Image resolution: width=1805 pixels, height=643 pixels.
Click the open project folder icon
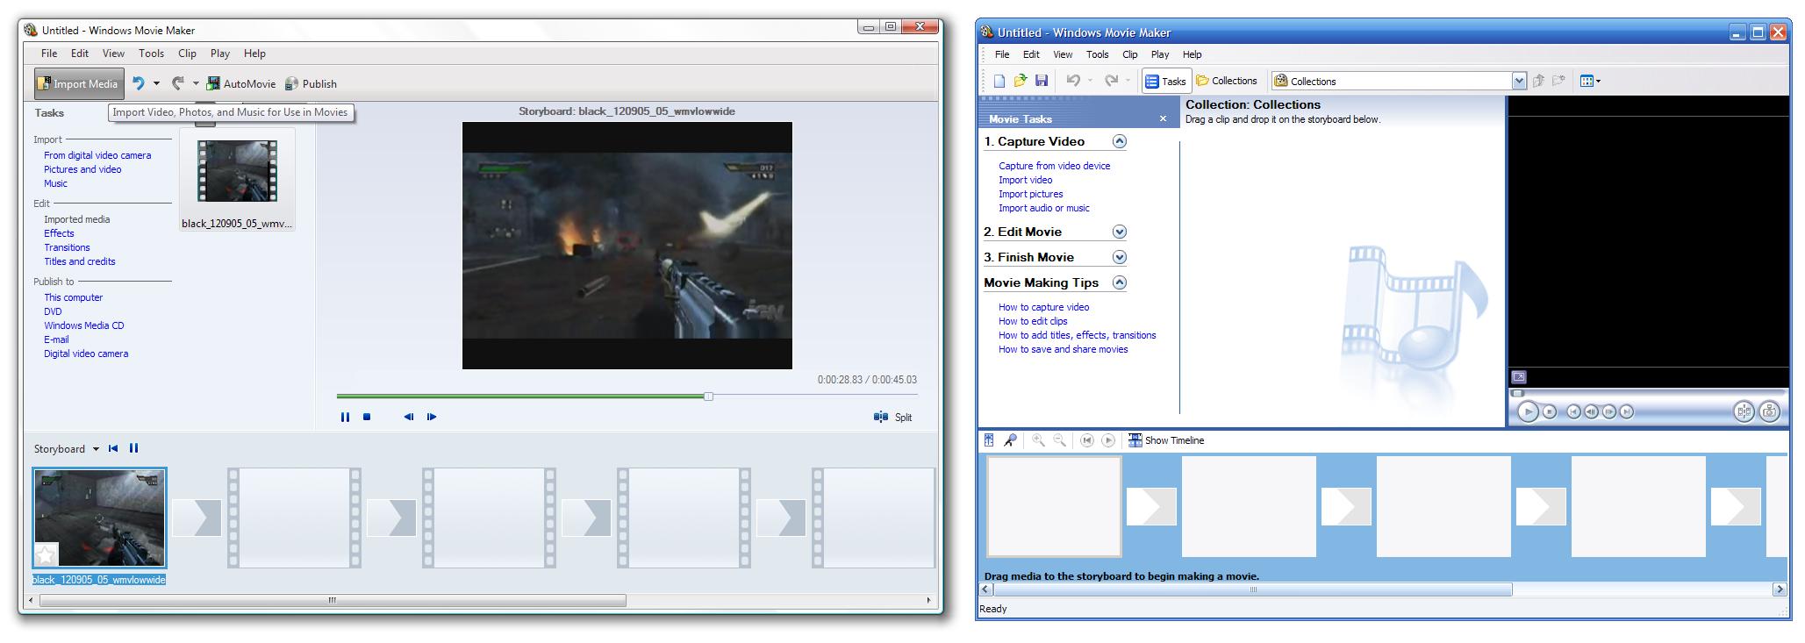pyautogui.click(x=1021, y=81)
